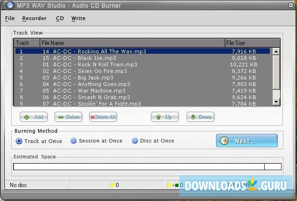Select row Black Ice.mp3
Screen dimensions: 297x201
[142, 58]
